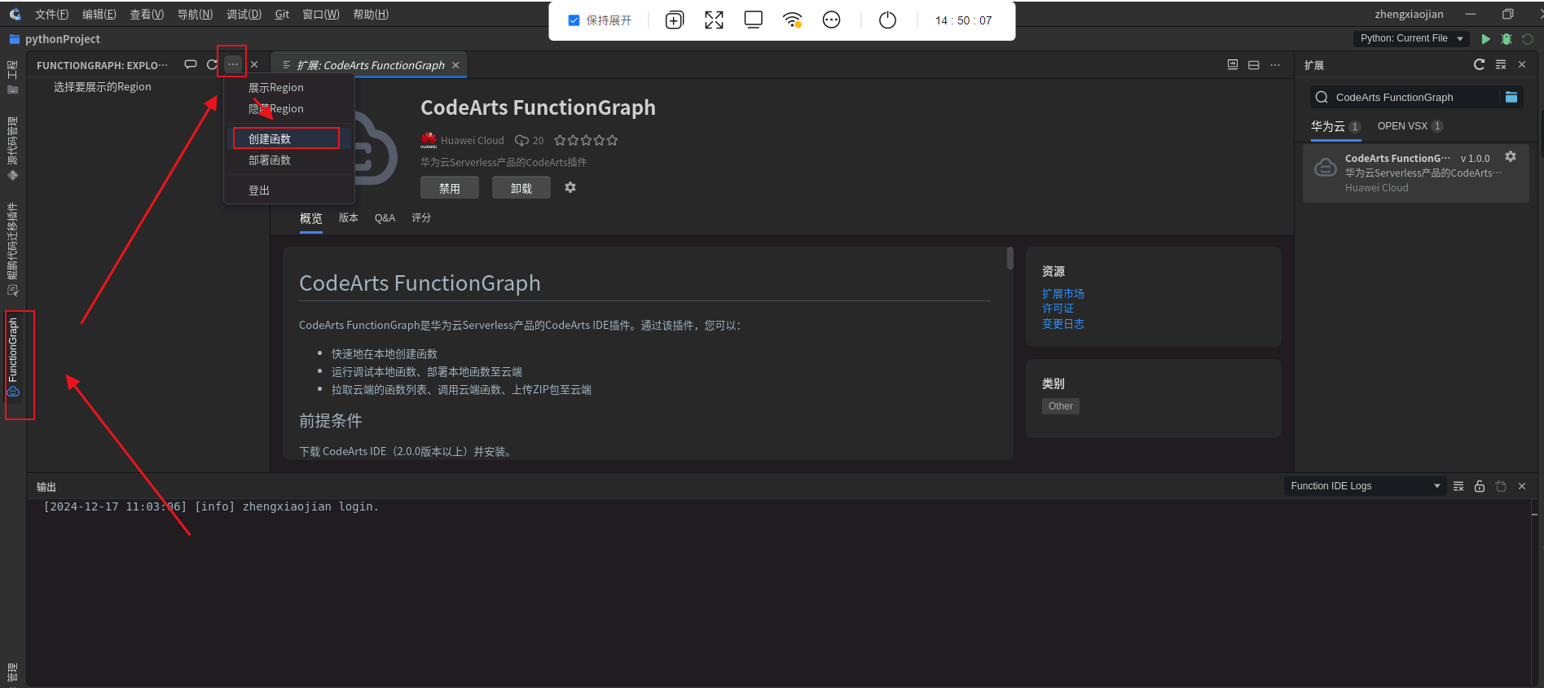1544x688 pixels.
Task: Switch to the OPEN VSX tab
Action: (x=1410, y=126)
